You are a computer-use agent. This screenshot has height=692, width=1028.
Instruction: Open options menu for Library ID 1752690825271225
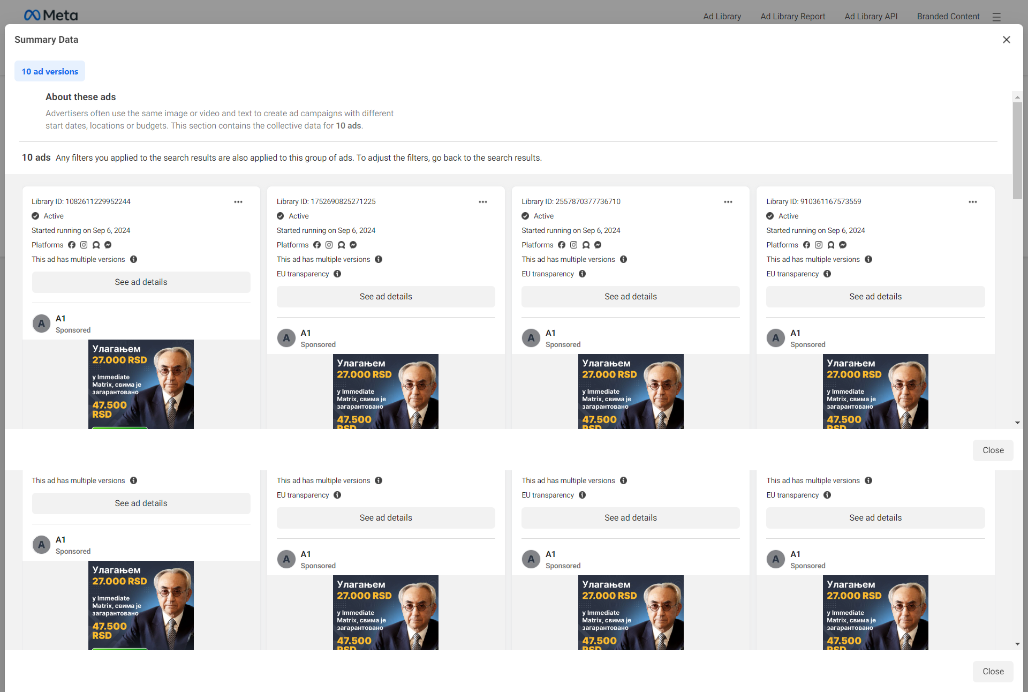[483, 202]
